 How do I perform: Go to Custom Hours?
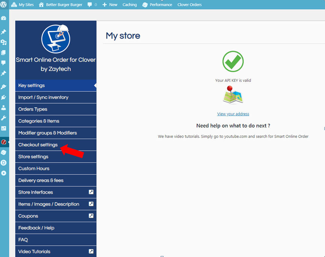point(56,168)
